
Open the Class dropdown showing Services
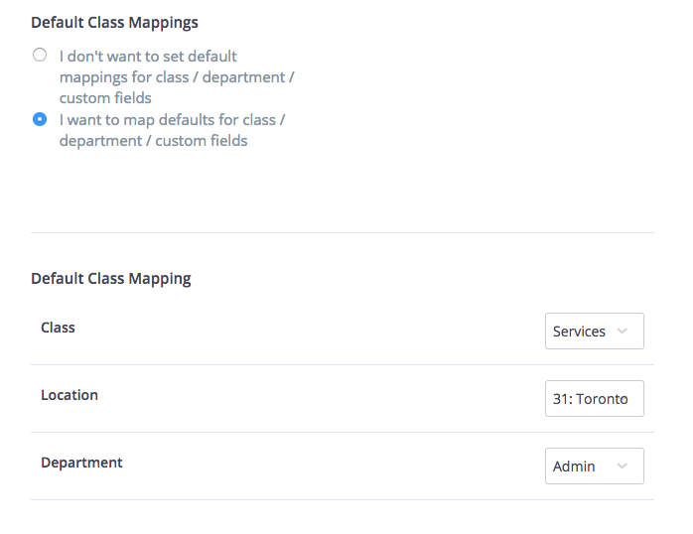(594, 332)
